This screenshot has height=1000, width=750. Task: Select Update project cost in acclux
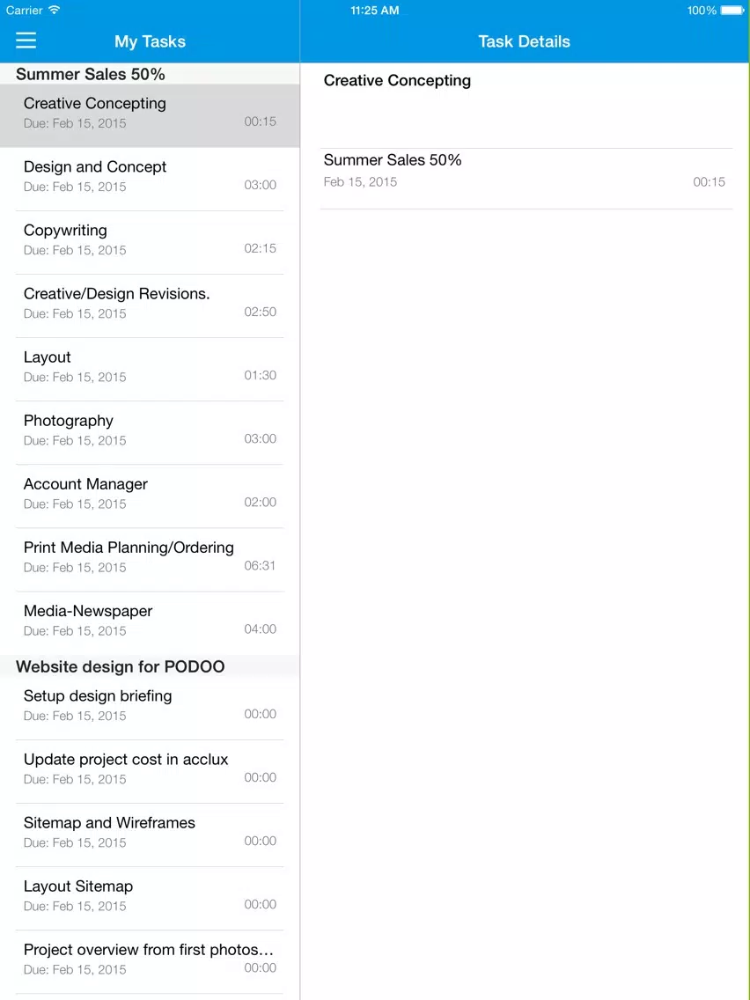pyautogui.click(x=150, y=772)
